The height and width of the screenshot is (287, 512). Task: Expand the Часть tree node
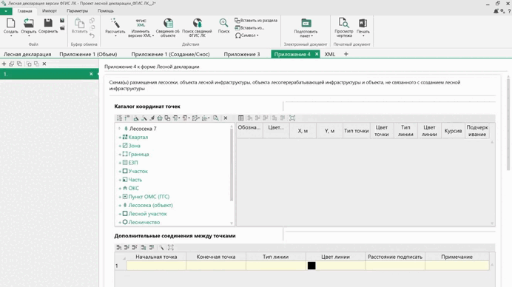point(120,180)
